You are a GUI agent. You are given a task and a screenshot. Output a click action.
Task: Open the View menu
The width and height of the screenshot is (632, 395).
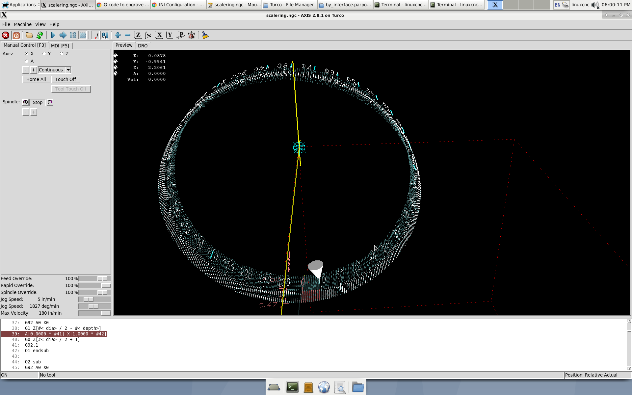click(x=40, y=24)
